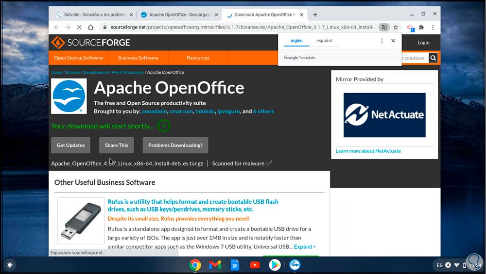
Task: Expand the Rufus description
Action: (x=305, y=246)
